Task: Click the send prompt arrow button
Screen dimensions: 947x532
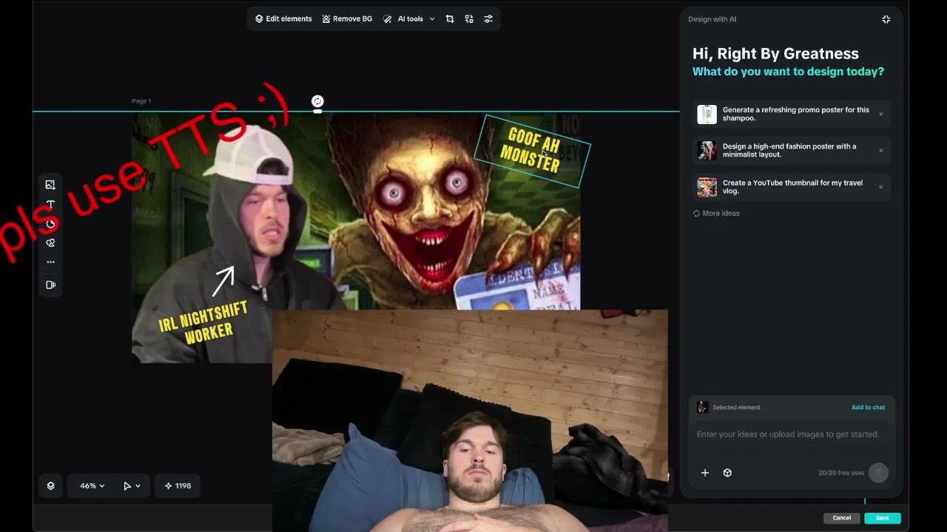Action: [x=878, y=473]
